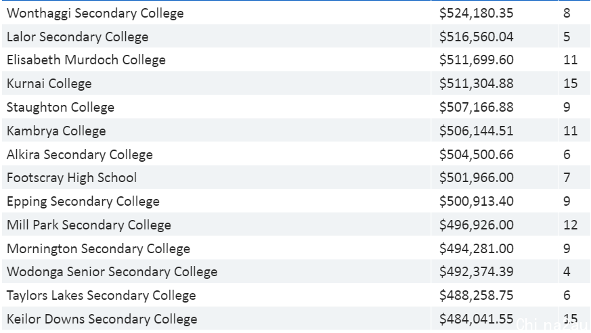Select Alkira Secondary College row

(x=295, y=154)
